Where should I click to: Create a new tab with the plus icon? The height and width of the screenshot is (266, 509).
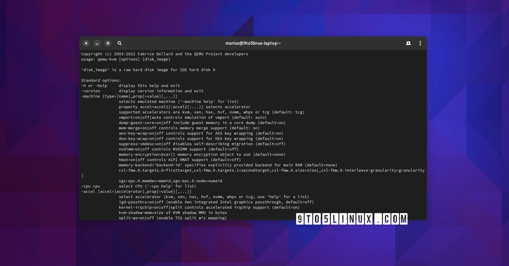point(408,43)
